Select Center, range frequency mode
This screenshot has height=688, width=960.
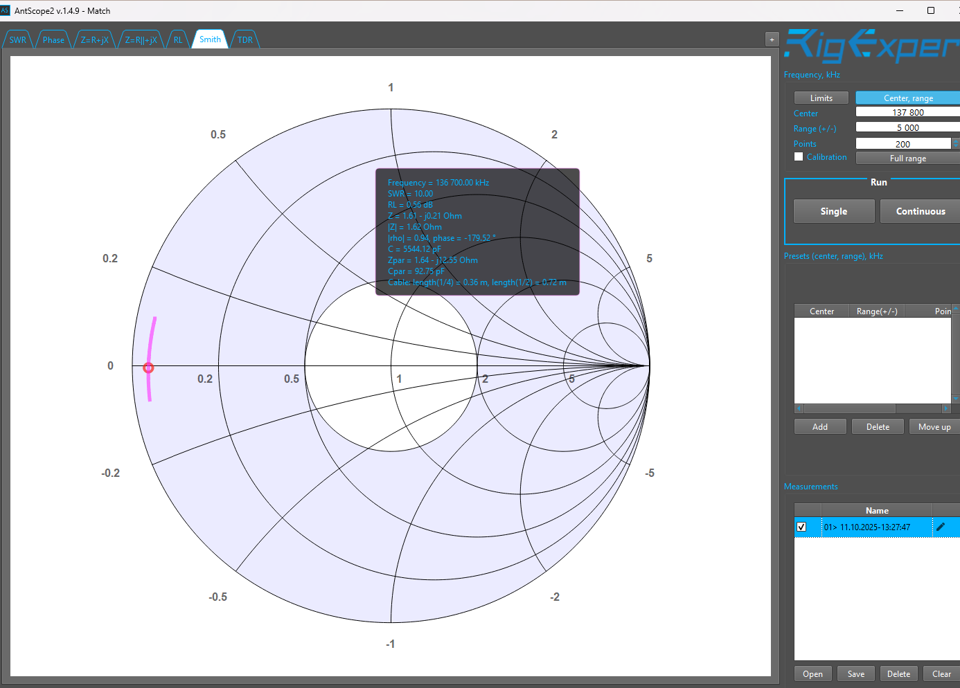coord(907,98)
